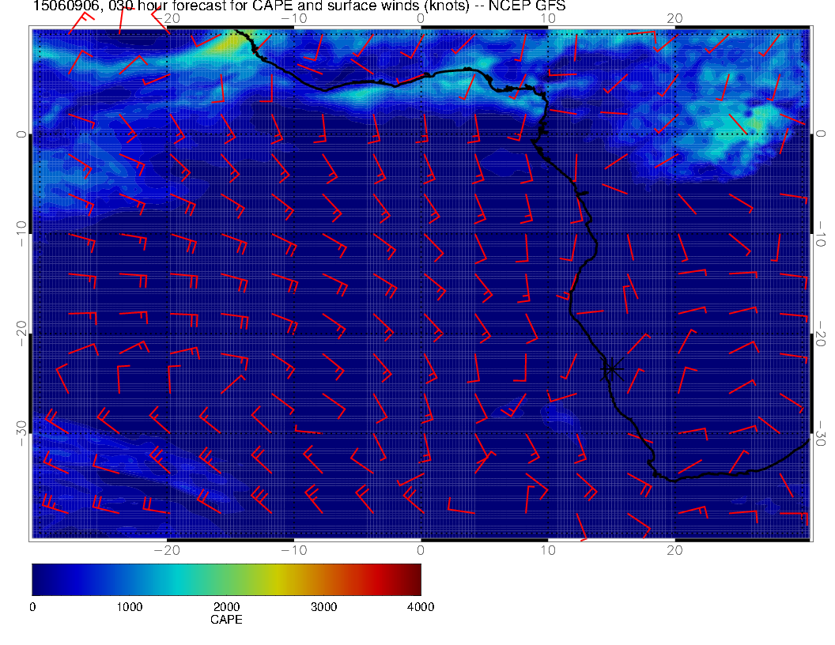The width and height of the screenshot is (835, 645).
Task: Click the '10' longitude label on top axis
Action: [x=548, y=19]
